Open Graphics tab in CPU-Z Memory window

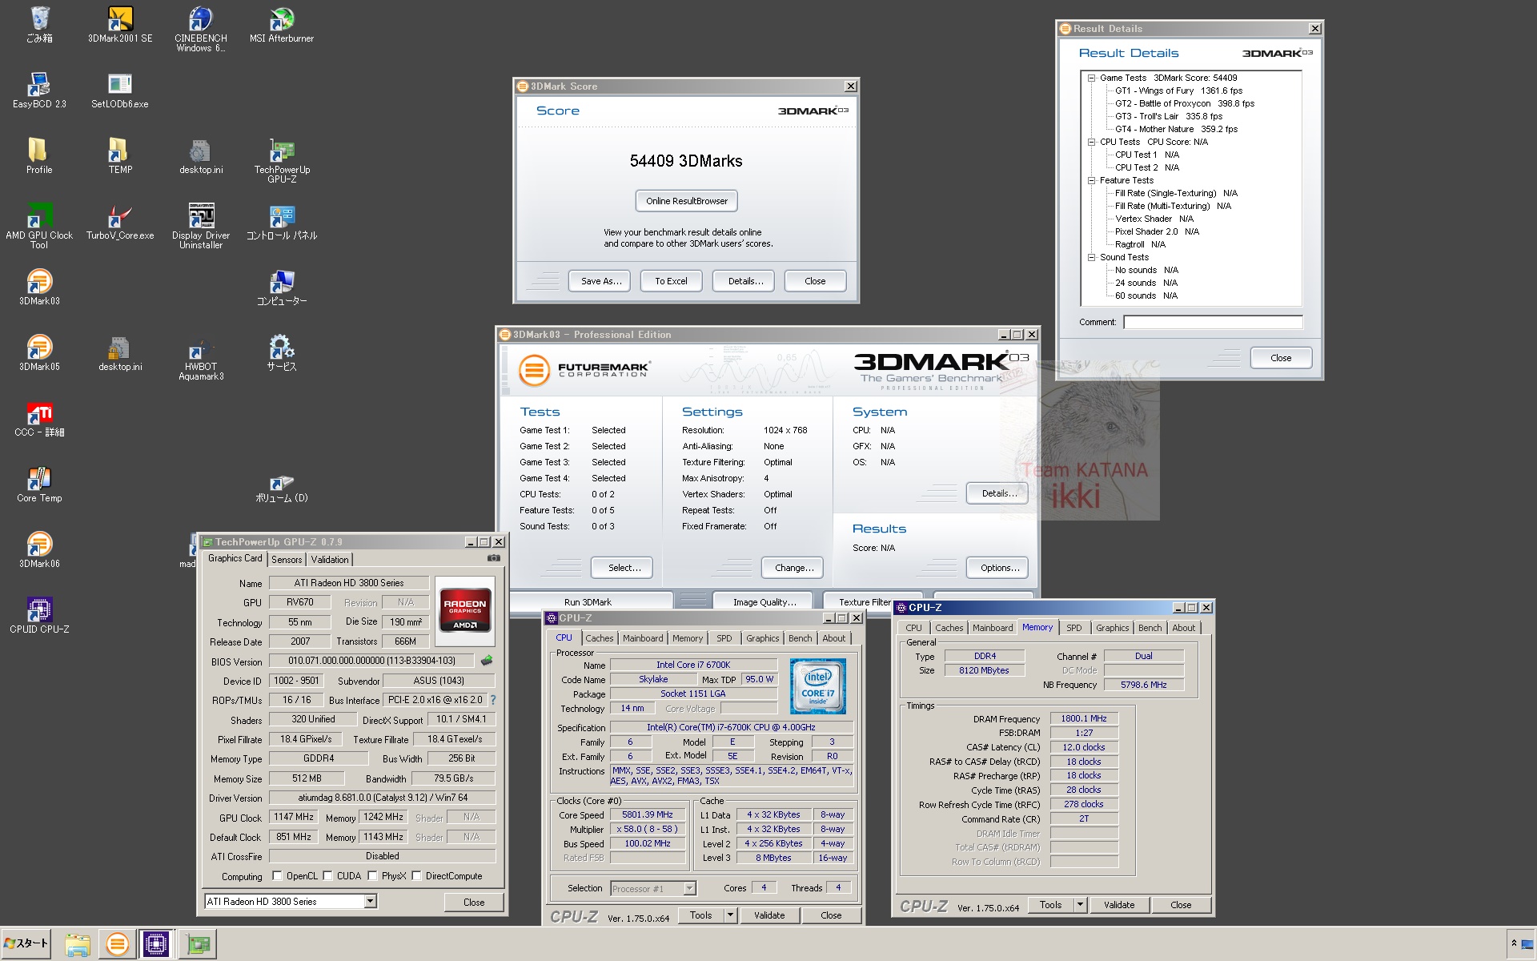click(x=1112, y=628)
